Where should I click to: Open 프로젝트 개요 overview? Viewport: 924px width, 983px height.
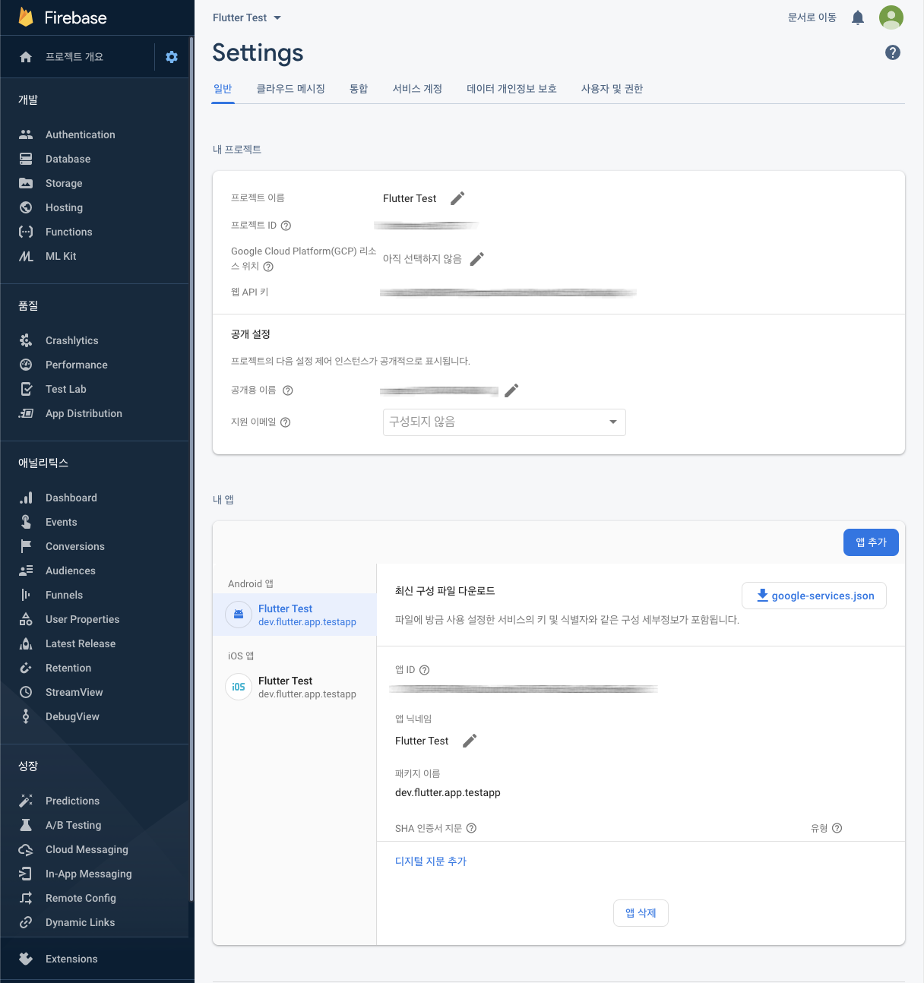[x=74, y=57]
